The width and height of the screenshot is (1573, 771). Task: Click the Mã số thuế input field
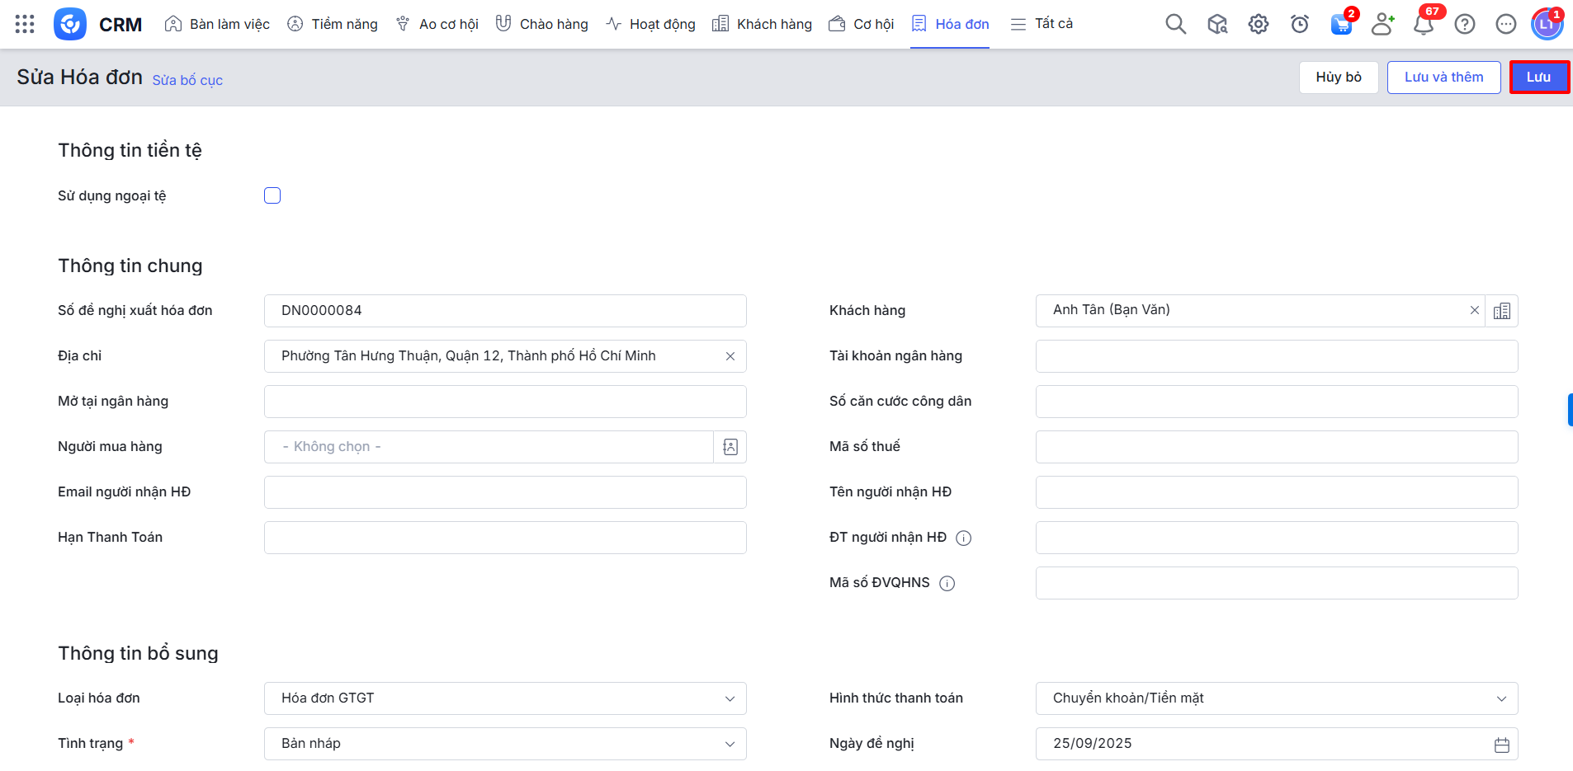pos(1276,447)
